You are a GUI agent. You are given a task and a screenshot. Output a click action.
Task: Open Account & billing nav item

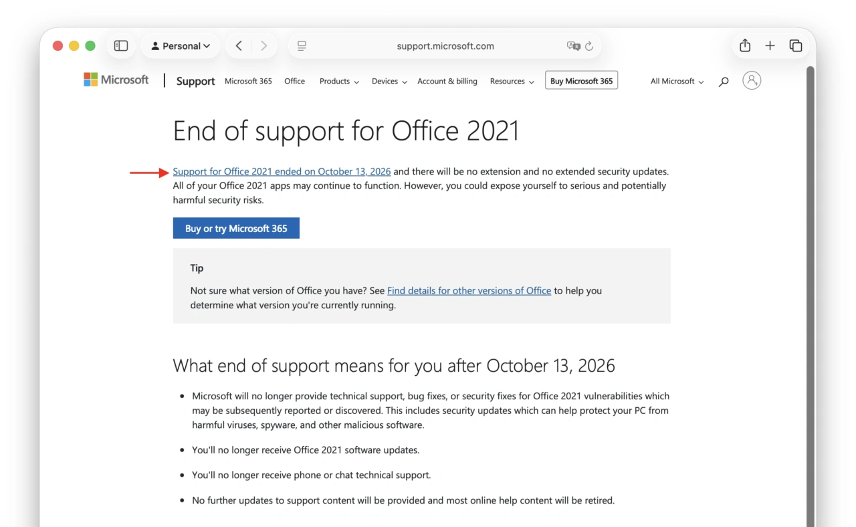447,82
